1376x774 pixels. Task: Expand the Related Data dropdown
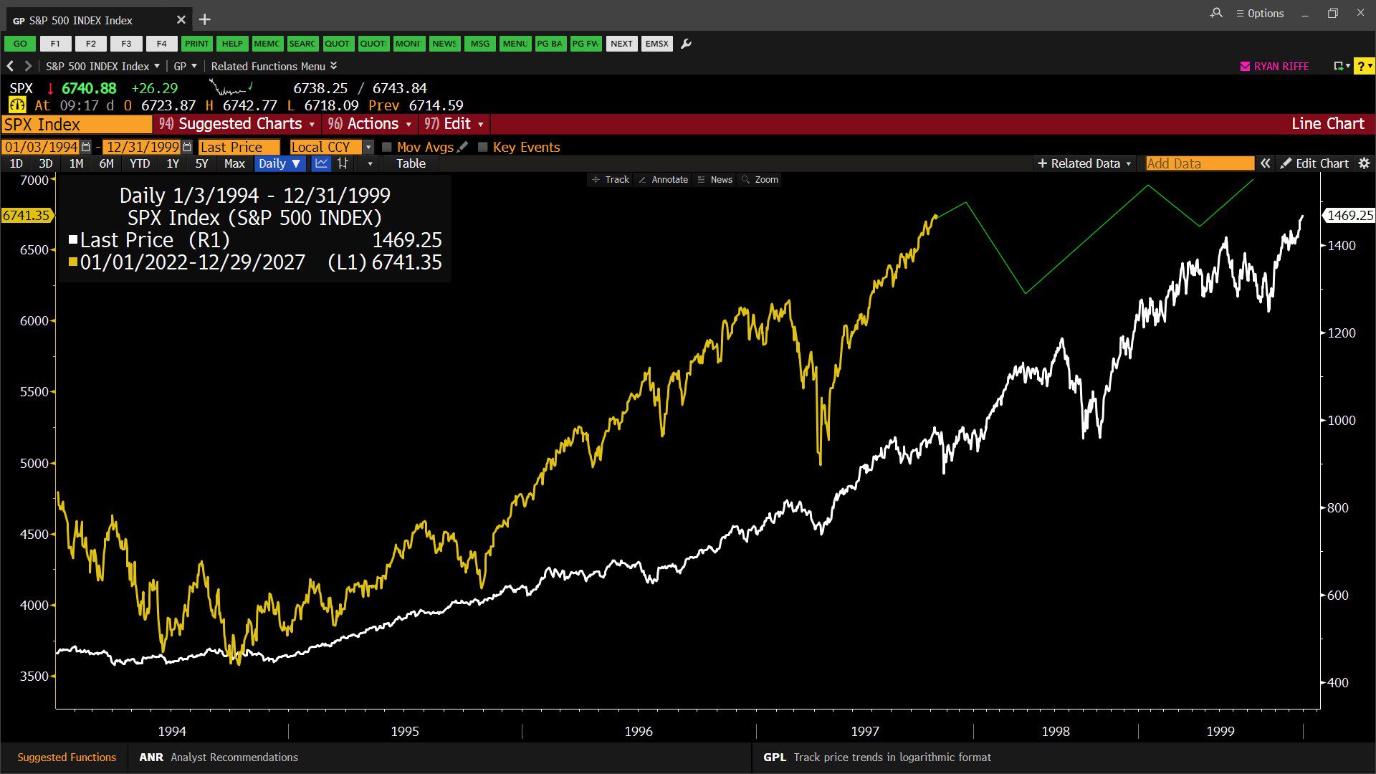coord(1084,163)
